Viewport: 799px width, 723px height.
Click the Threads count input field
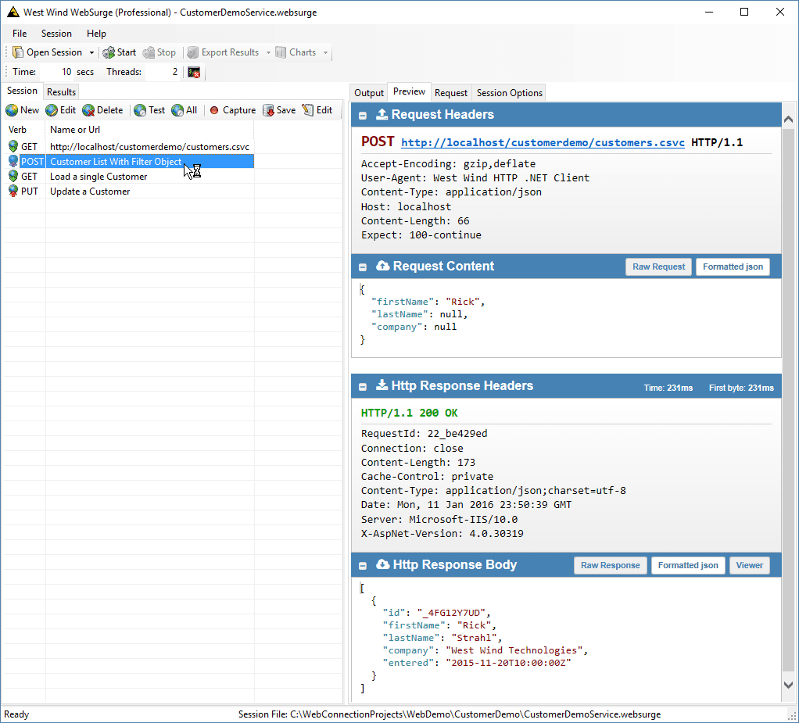(163, 72)
